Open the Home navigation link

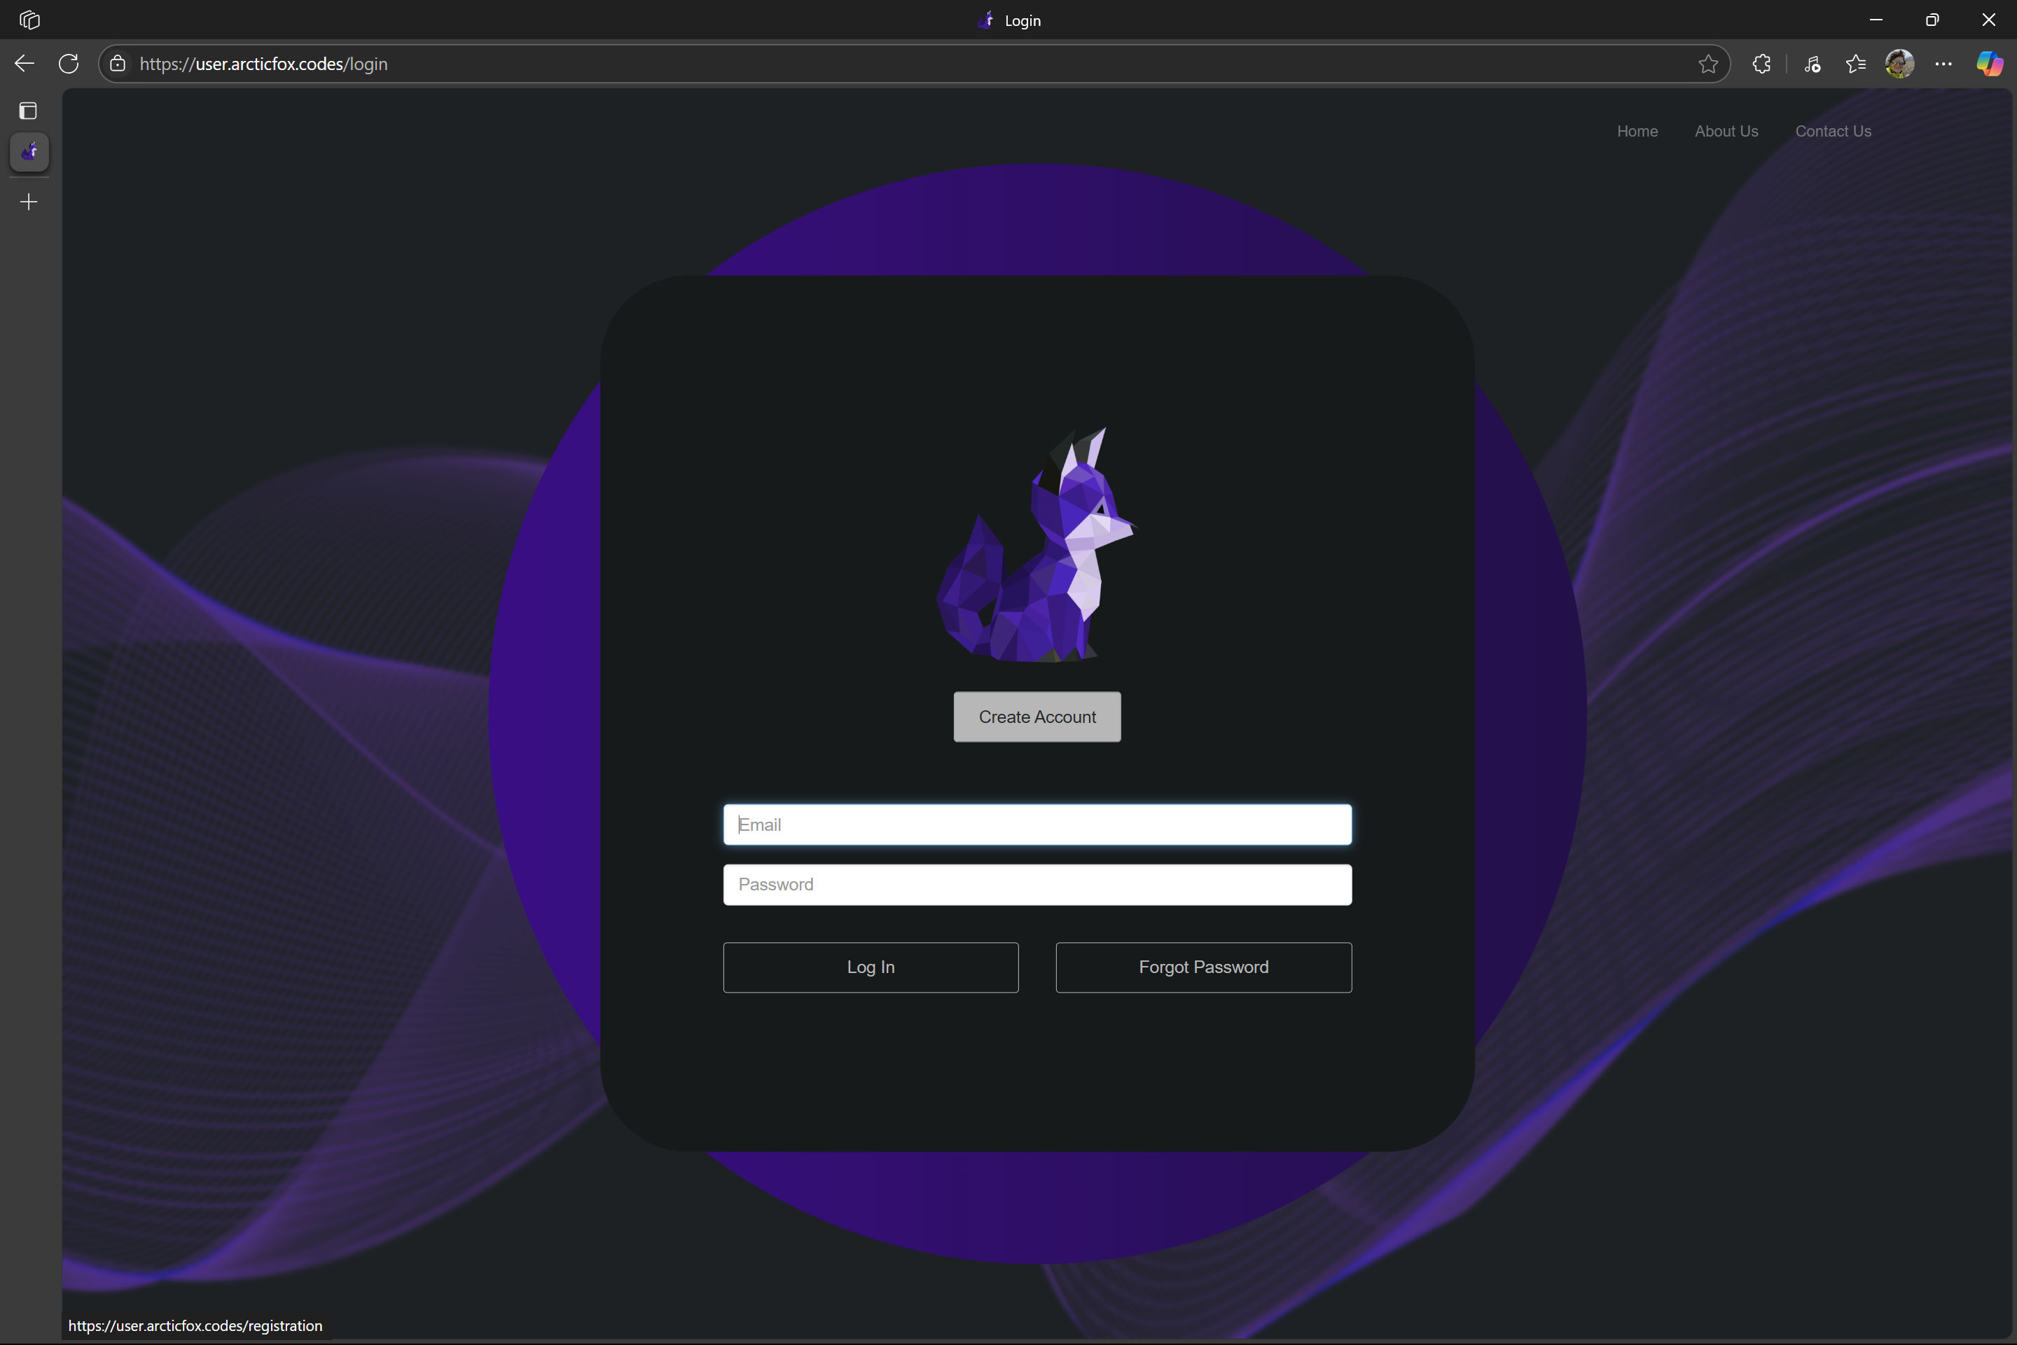point(1637,131)
